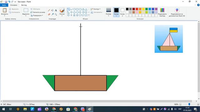Open the Windows Start menu
The width and height of the screenshot is (200, 112).
point(3,109)
